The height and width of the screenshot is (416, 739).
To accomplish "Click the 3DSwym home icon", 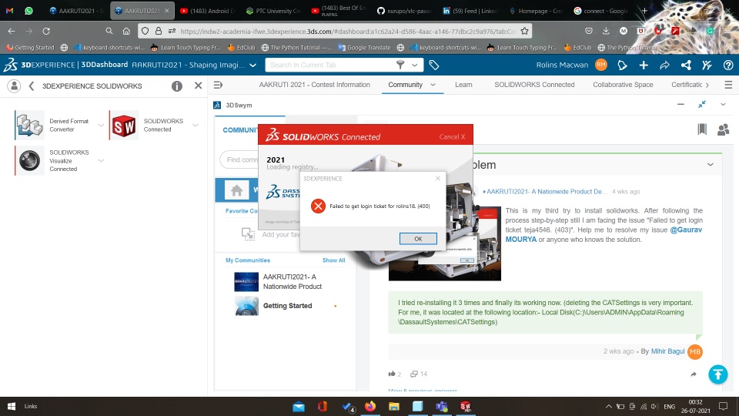I will (x=236, y=190).
